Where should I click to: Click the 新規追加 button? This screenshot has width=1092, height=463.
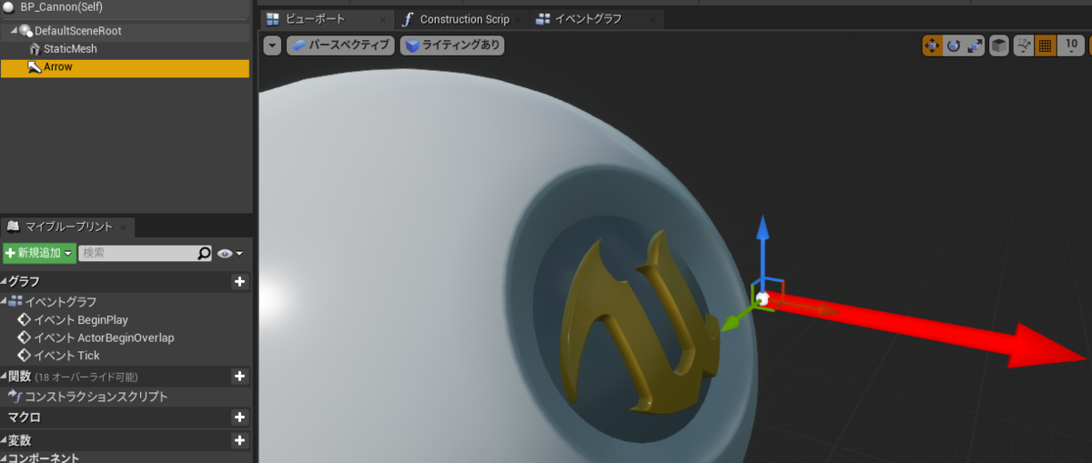click(x=39, y=253)
